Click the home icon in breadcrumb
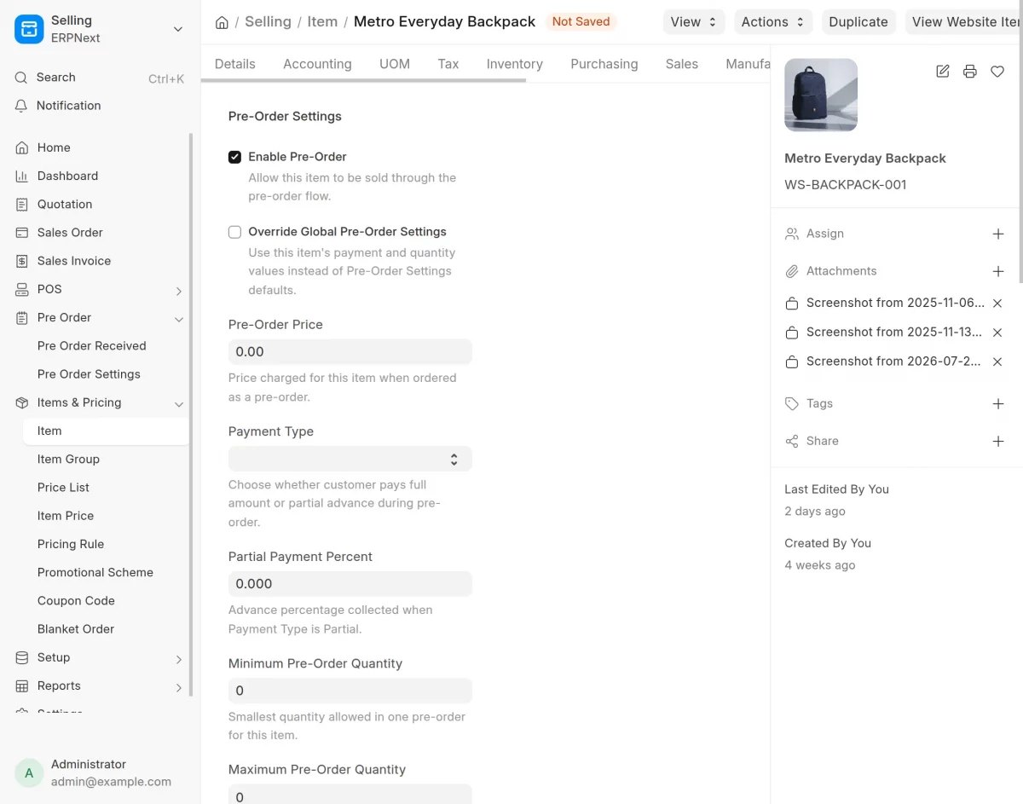 pos(222,22)
